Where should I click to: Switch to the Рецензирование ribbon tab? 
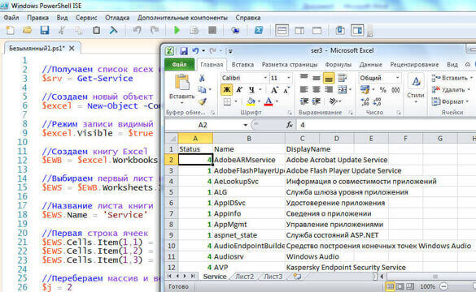click(414, 64)
